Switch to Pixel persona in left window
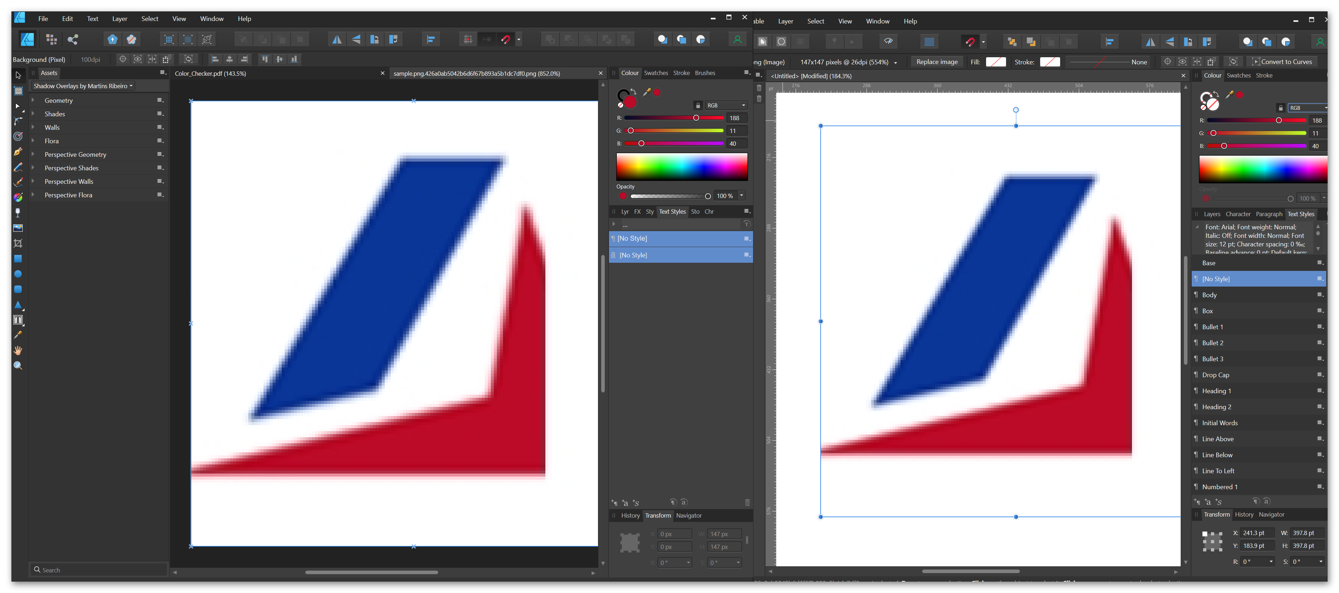Viewport: 1339px width, 593px height. 51,39
